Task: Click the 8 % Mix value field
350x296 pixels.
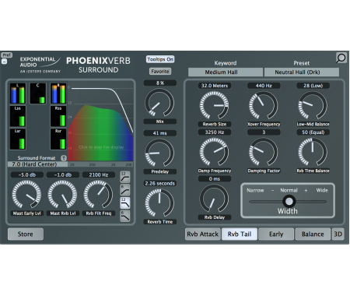Action: coord(160,83)
